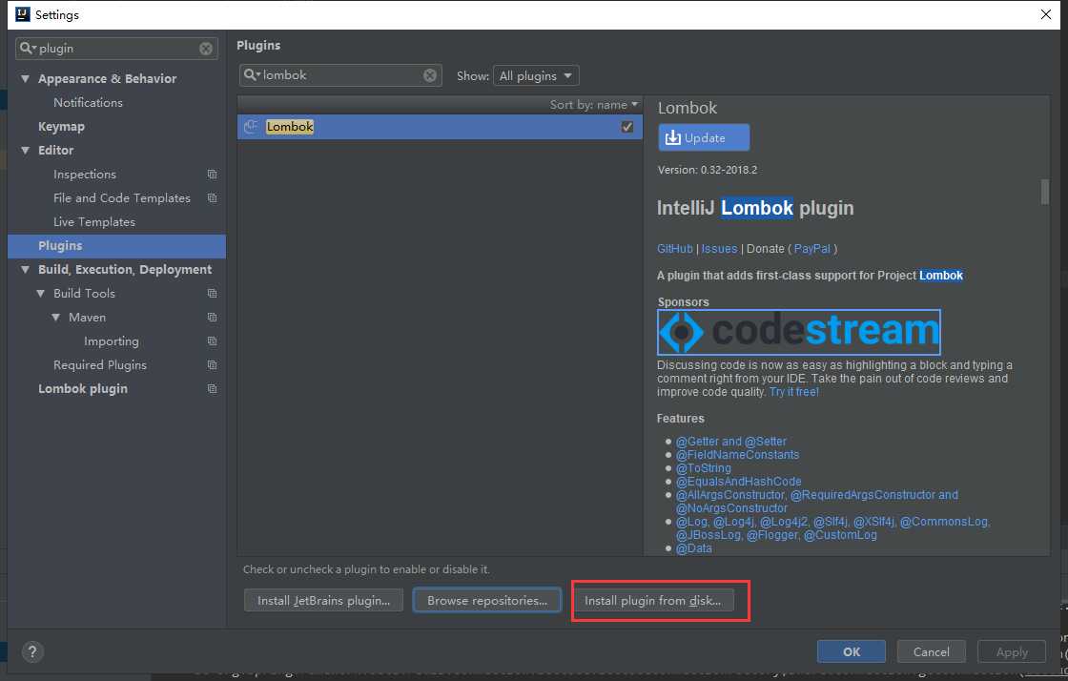
Task: Open the Sort by name dropdown
Action: coord(594,105)
